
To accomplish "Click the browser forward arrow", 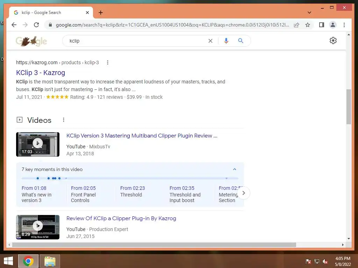I will pos(25,25).
